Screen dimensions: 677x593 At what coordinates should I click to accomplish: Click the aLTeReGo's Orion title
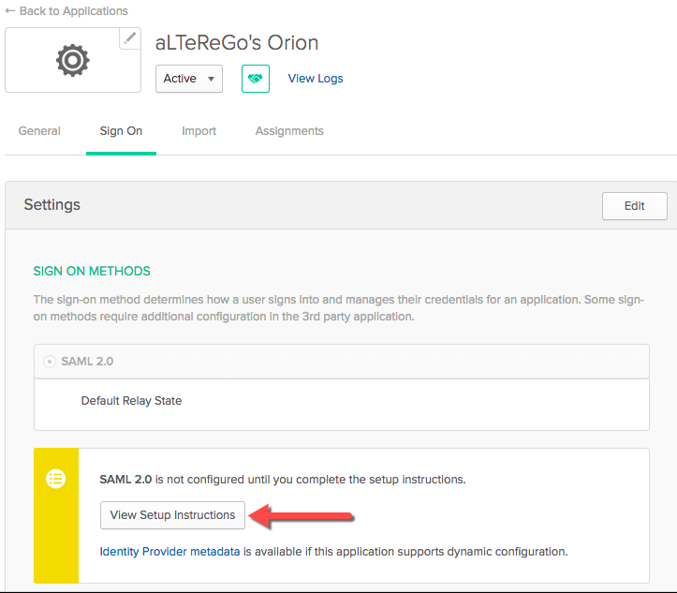point(237,43)
